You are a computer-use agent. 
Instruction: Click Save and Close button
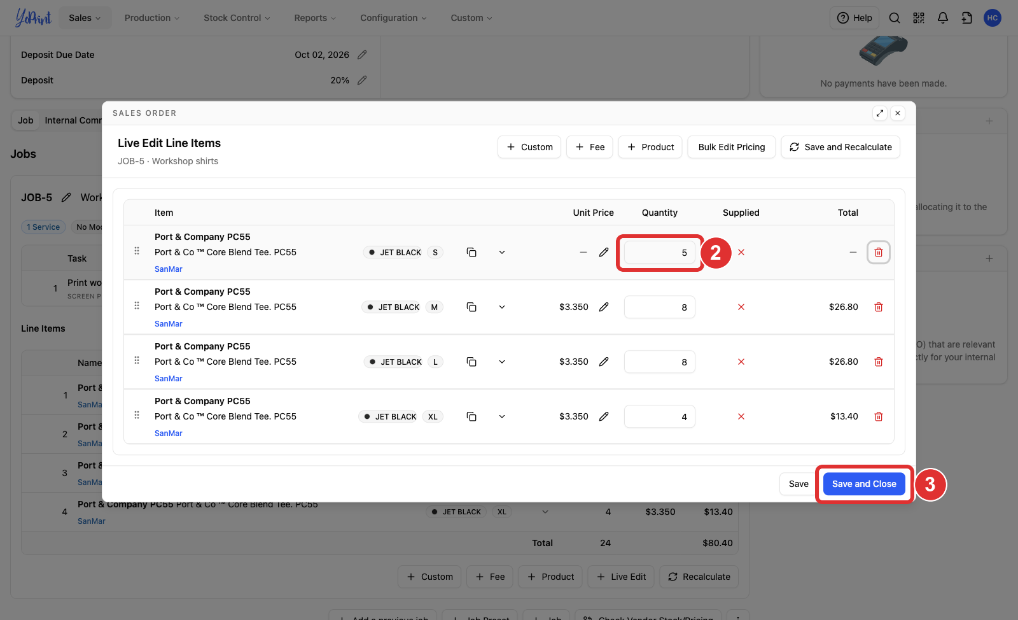864,484
